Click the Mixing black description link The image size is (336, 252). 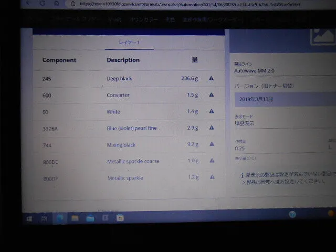click(121, 145)
